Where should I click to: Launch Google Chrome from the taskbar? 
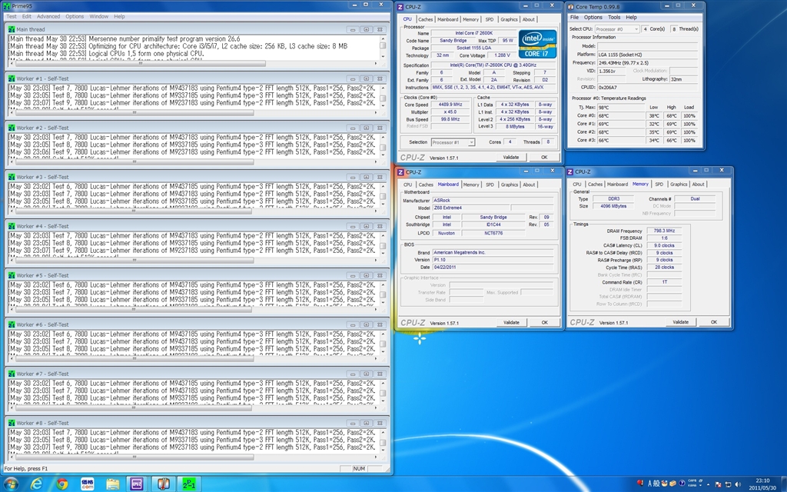[x=62, y=484]
